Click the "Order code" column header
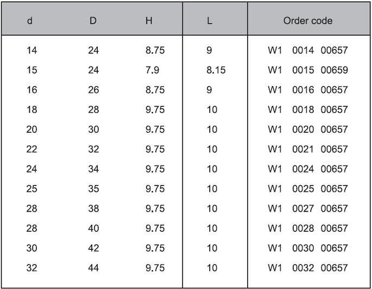 pyautogui.click(x=307, y=21)
